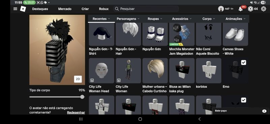Select Canvas Shoes - White item
The height and width of the screenshot is (124, 270).
pyautogui.click(x=235, y=34)
